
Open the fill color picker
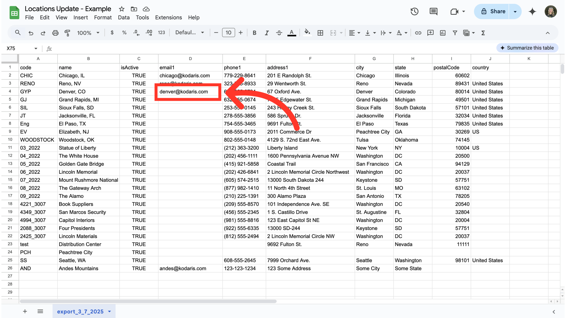coord(307,32)
